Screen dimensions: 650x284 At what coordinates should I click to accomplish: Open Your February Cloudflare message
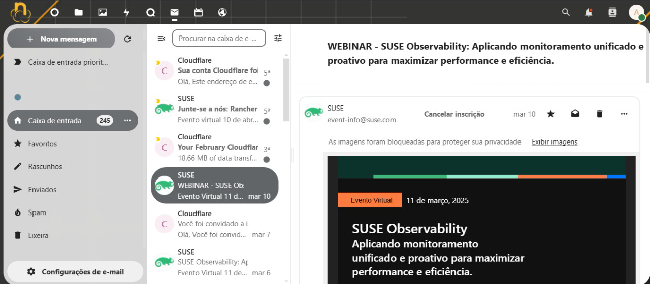(215, 148)
